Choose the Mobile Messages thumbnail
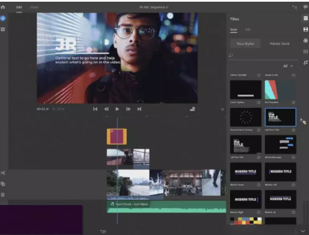Viewport: 309px width, 235px height. [280, 145]
